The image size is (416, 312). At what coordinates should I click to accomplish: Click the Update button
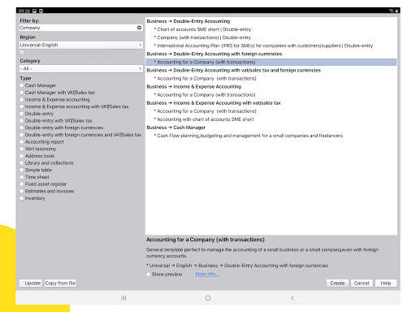click(x=31, y=284)
